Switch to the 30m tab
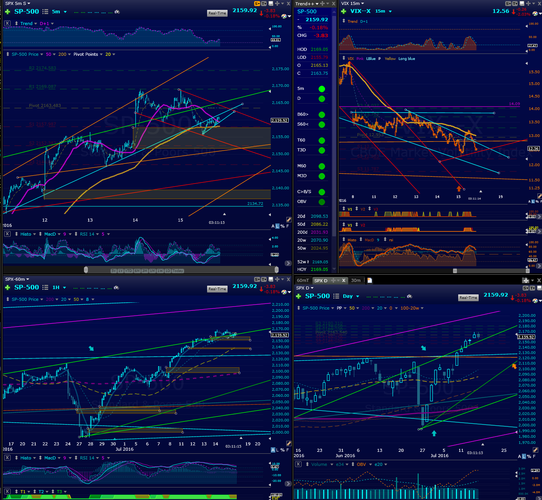The width and height of the screenshot is (542, 500). click(x=356, y=280)
